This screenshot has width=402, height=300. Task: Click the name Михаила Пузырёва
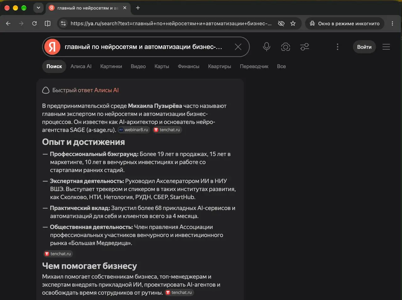pos(155,106)
